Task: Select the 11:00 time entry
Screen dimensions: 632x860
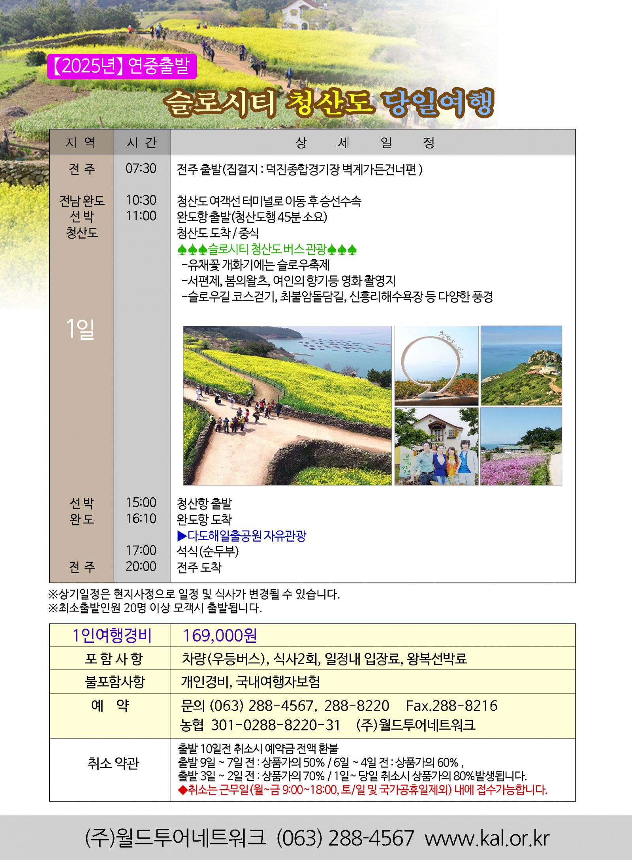Action: pyautogui.click(x=141, y=216)
